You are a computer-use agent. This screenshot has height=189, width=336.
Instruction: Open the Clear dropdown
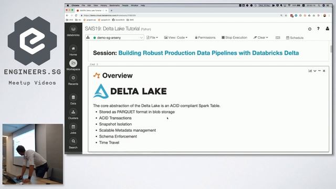pos(260,37)
